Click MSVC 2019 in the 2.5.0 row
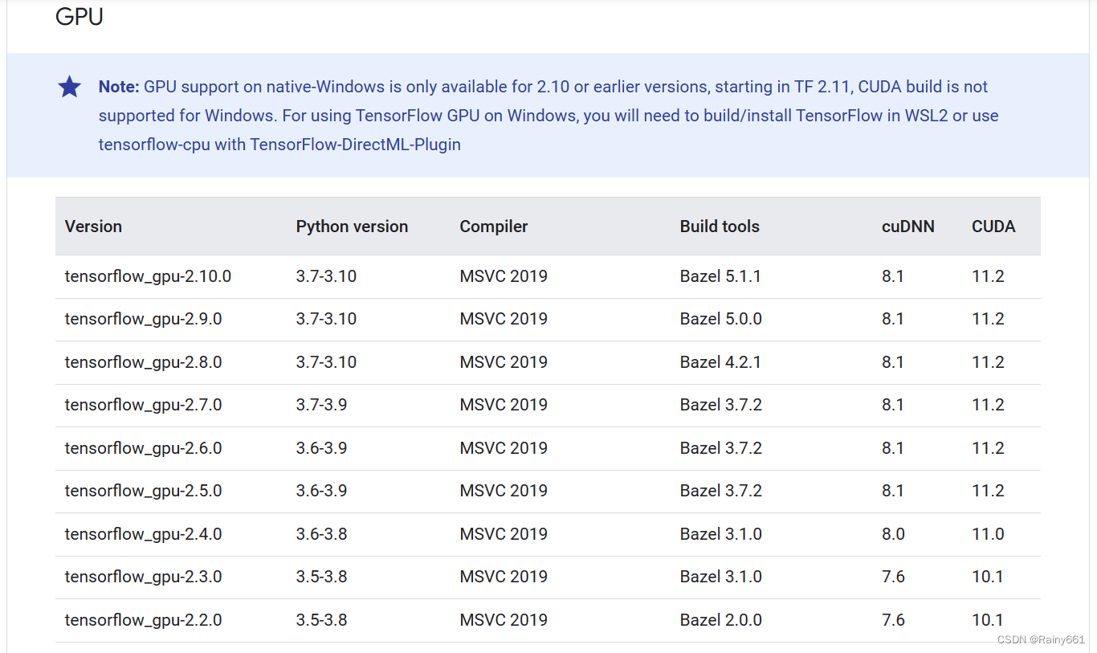1097x653 pixels. [x=504, y=491]
